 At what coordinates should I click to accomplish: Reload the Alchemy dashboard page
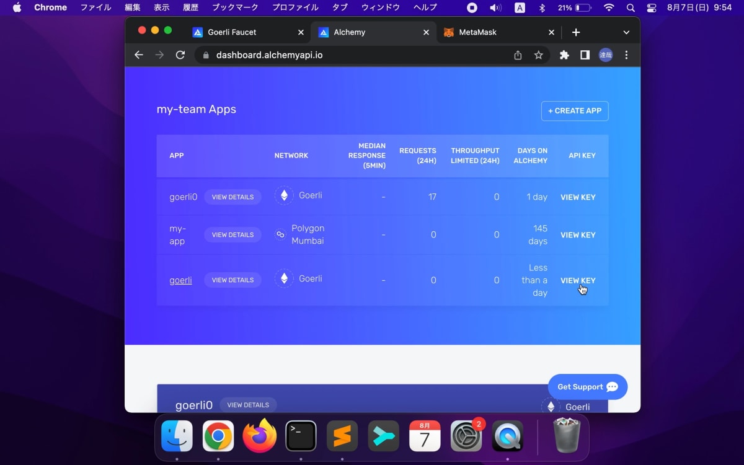[180, 55]
